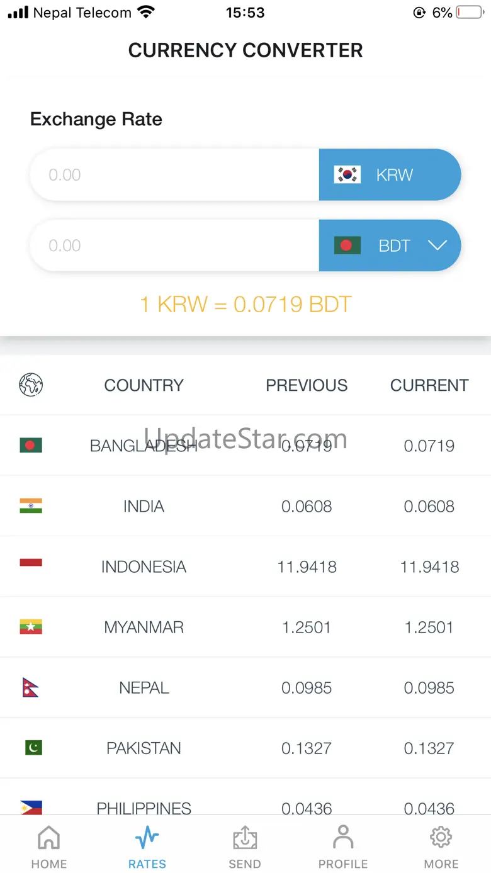
Task: Open the More settings tab
Action: click(x=441, y=847)
